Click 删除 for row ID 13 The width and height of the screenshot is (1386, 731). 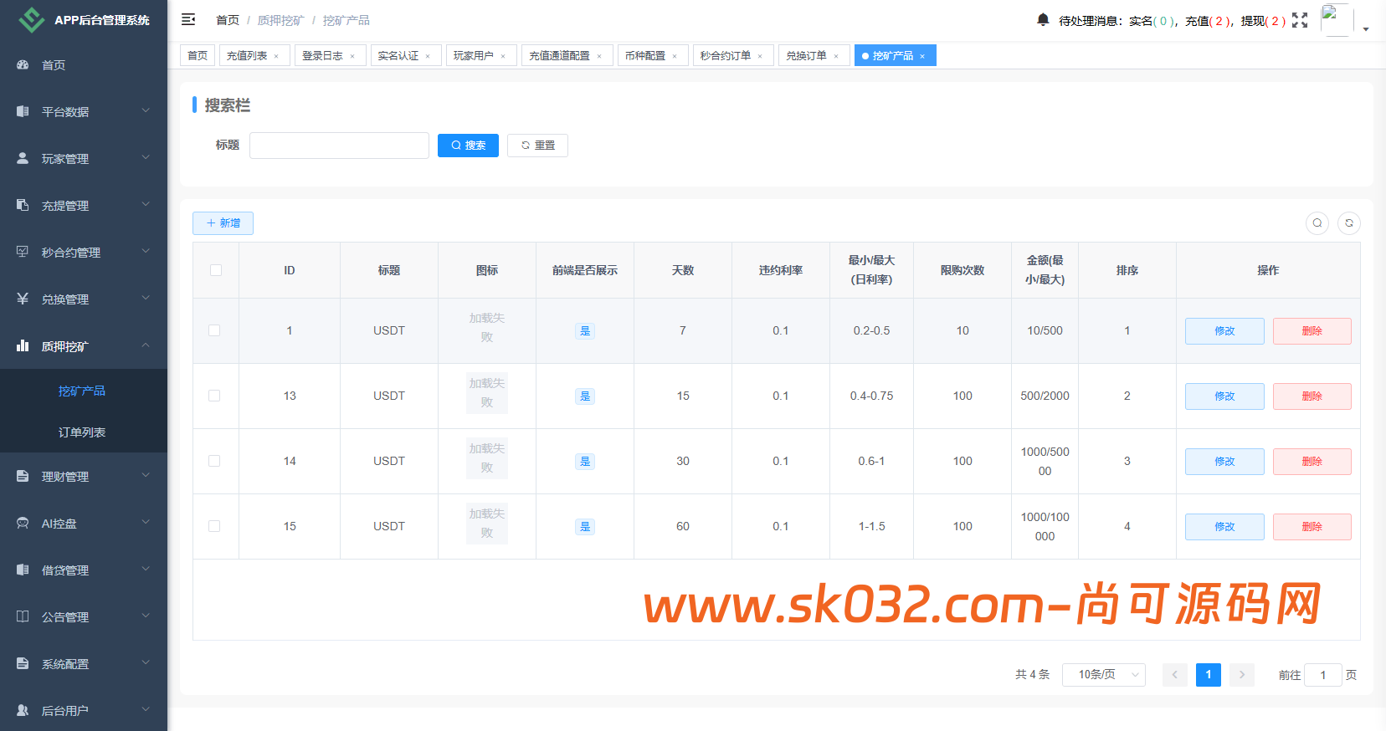tap(1312, 396)
